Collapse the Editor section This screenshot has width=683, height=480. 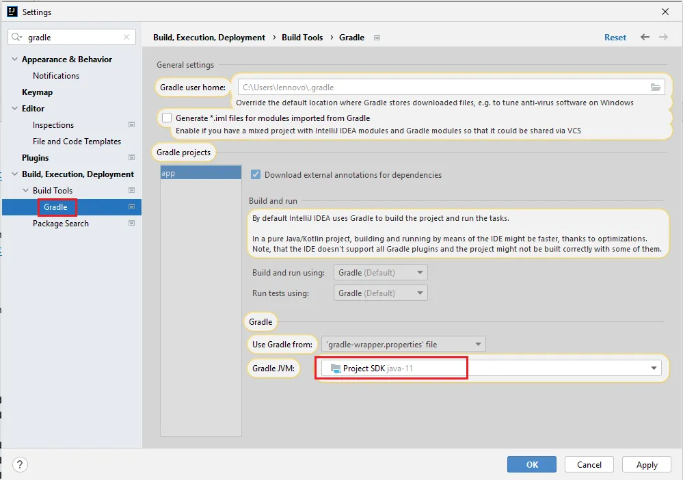coord(14,108)
